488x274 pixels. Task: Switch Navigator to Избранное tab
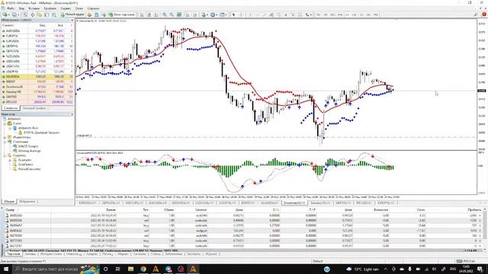27,201
